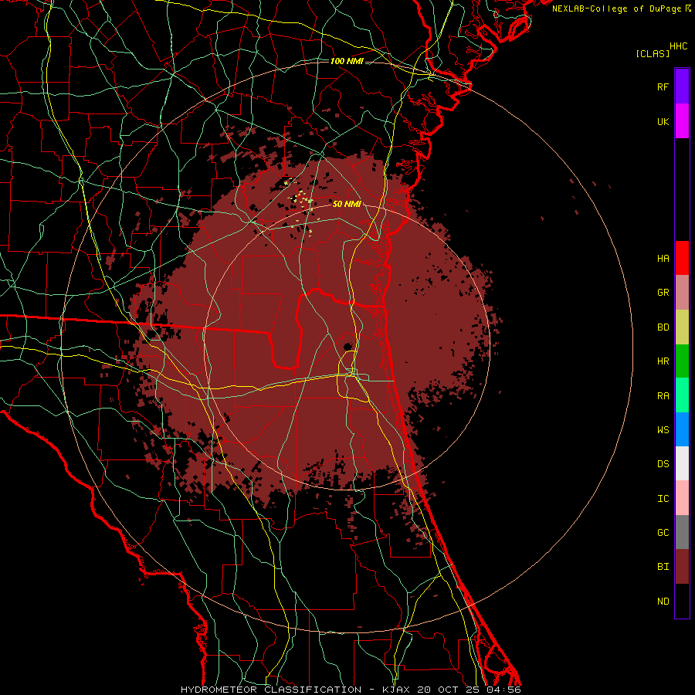This screenshot has height=695, width=695.
Task: Click the WS legend label
Action: point(663,430)
